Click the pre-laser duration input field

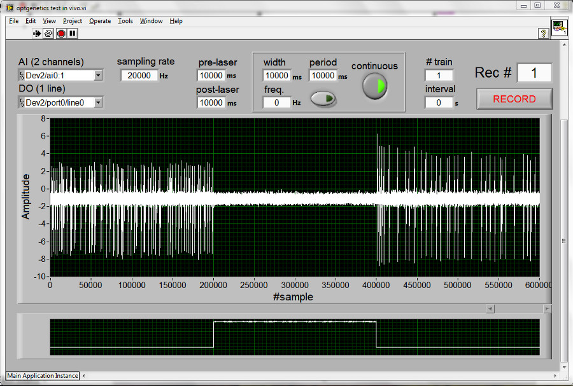210,76
